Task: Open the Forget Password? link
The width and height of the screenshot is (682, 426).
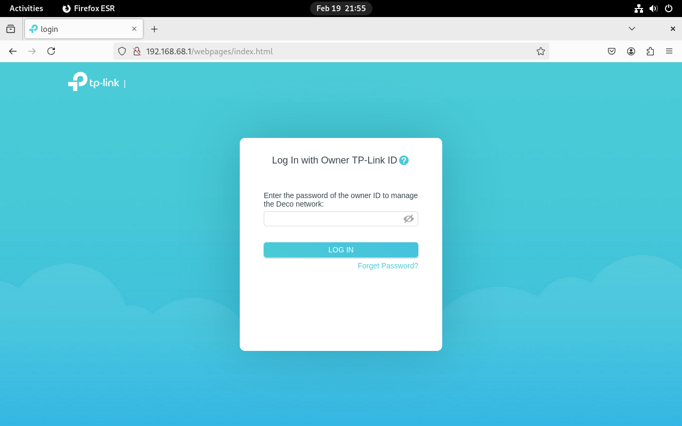Action: [388, 266]
